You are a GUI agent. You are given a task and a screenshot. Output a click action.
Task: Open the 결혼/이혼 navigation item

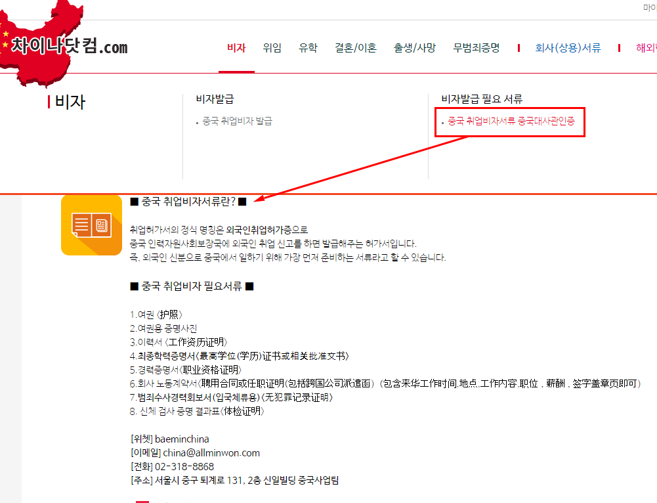click(x=356, y=48)
